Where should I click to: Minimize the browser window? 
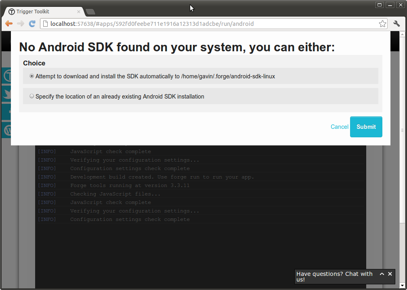[x=390, y=5]
